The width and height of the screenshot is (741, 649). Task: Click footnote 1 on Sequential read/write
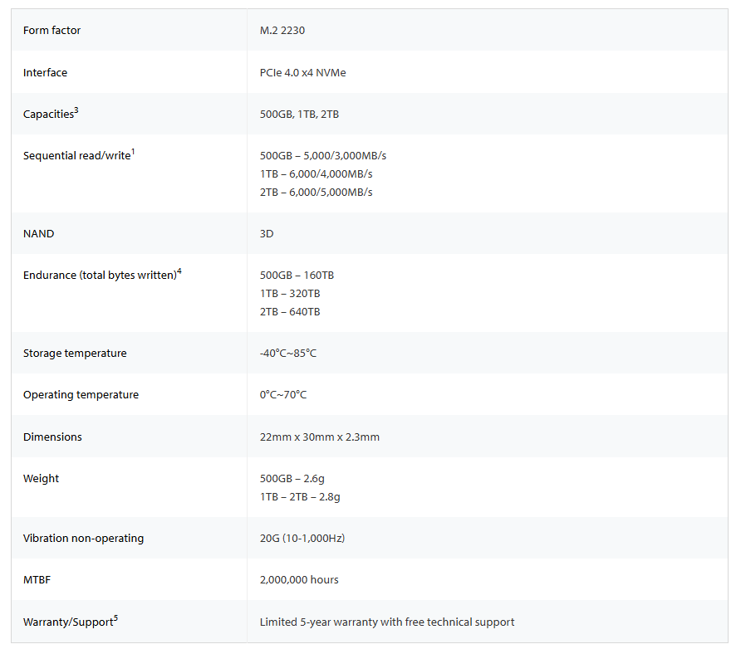133,152
